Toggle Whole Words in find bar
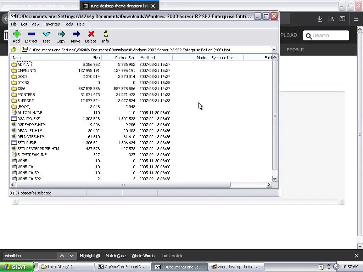 pyautogui.click(x=143, y=256)
